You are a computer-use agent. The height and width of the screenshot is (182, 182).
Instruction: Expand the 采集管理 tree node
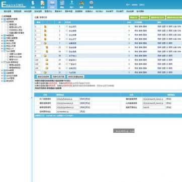point(2,73)
